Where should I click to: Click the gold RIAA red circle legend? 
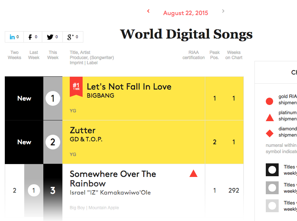pos(269,101)
